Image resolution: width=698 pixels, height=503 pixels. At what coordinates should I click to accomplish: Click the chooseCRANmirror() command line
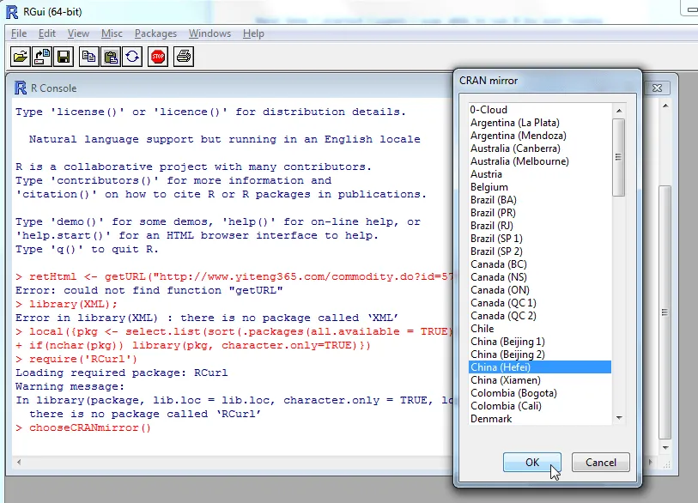tap(83, 427)
